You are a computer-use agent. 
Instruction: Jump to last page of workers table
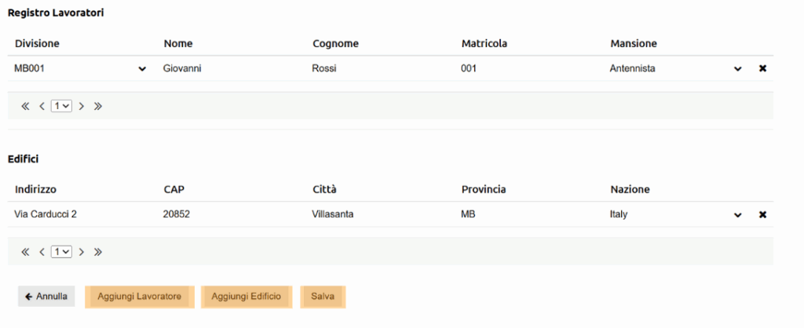point(98,106)
